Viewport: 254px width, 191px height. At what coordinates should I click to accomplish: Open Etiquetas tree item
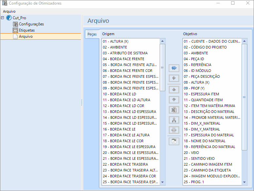(x=27, y=30)
